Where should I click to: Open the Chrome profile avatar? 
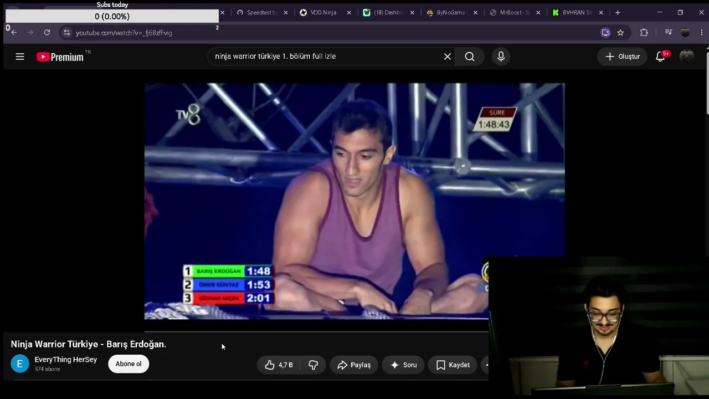(685, 33)
